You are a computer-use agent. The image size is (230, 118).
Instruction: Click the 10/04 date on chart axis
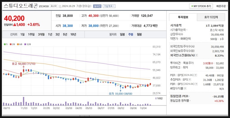[143, 108]
